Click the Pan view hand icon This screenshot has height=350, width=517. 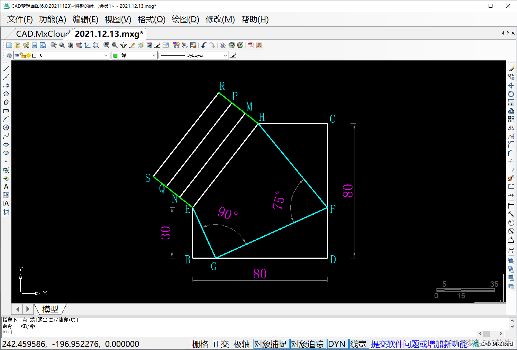pos(79,45)
